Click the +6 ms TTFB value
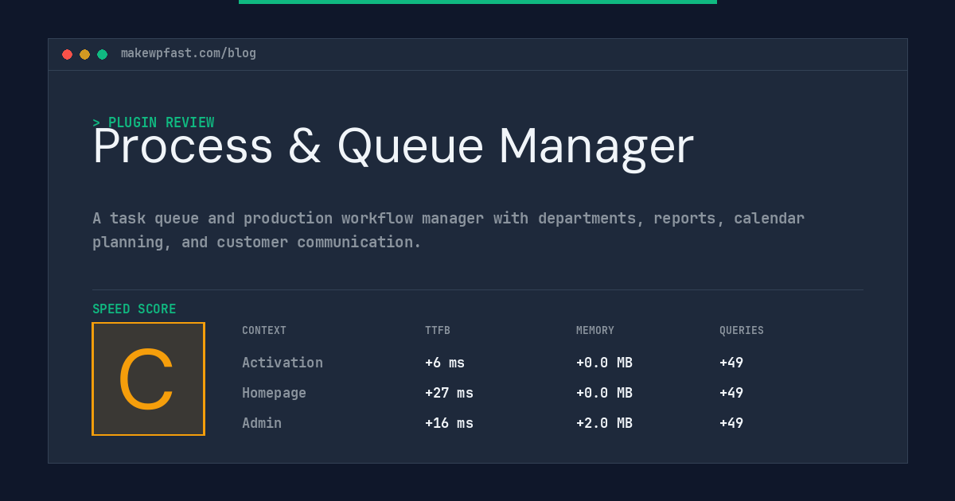This screenshot has width=955, height=501. 445,363
